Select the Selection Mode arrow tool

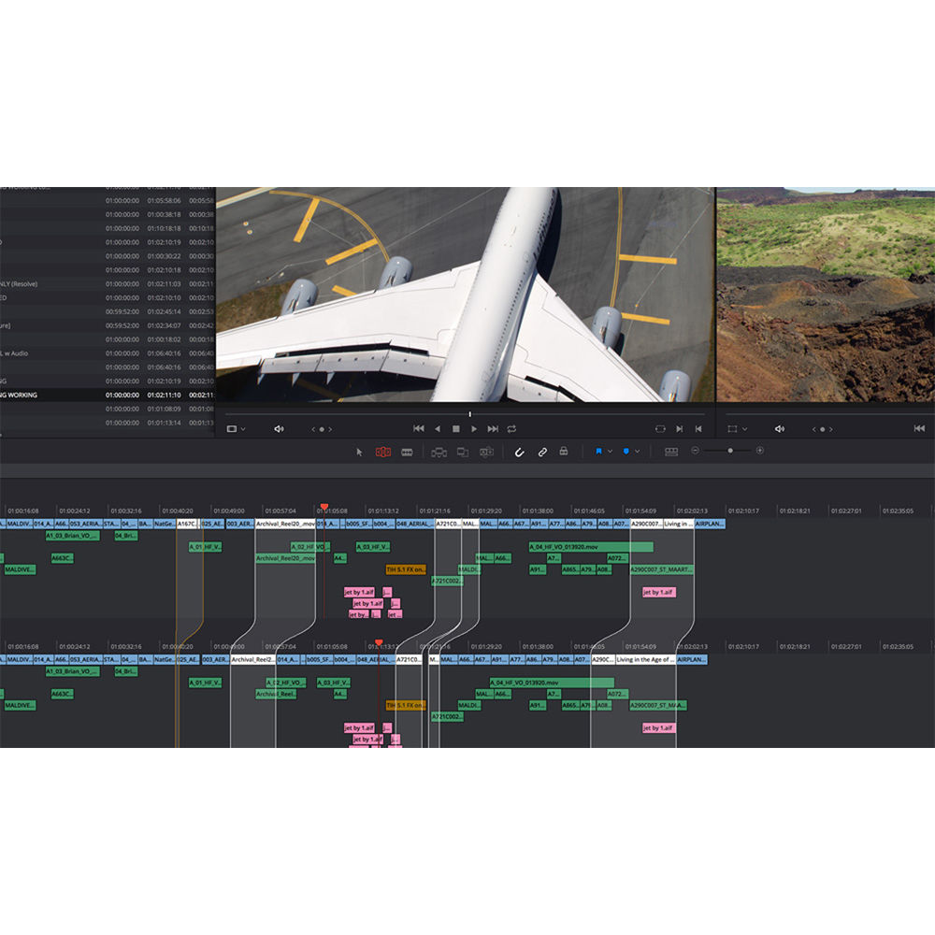[358, 452]
